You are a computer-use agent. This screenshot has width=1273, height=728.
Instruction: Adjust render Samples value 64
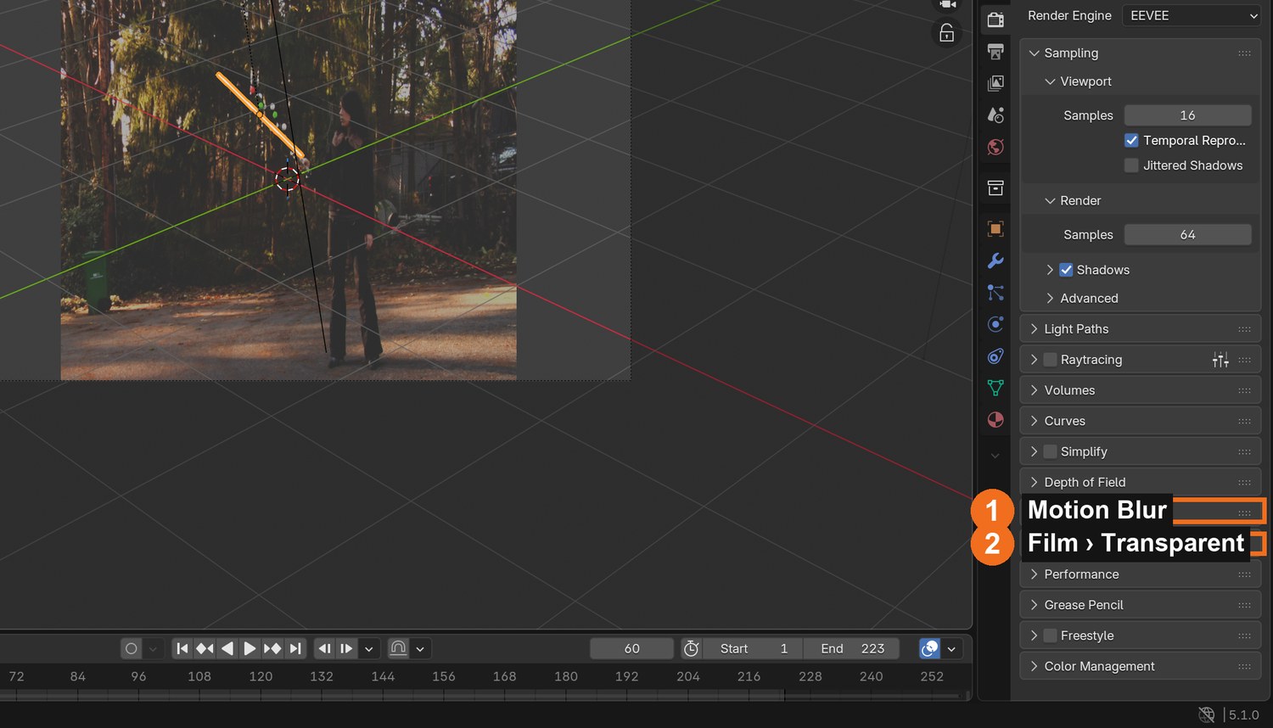point(1187,235)
